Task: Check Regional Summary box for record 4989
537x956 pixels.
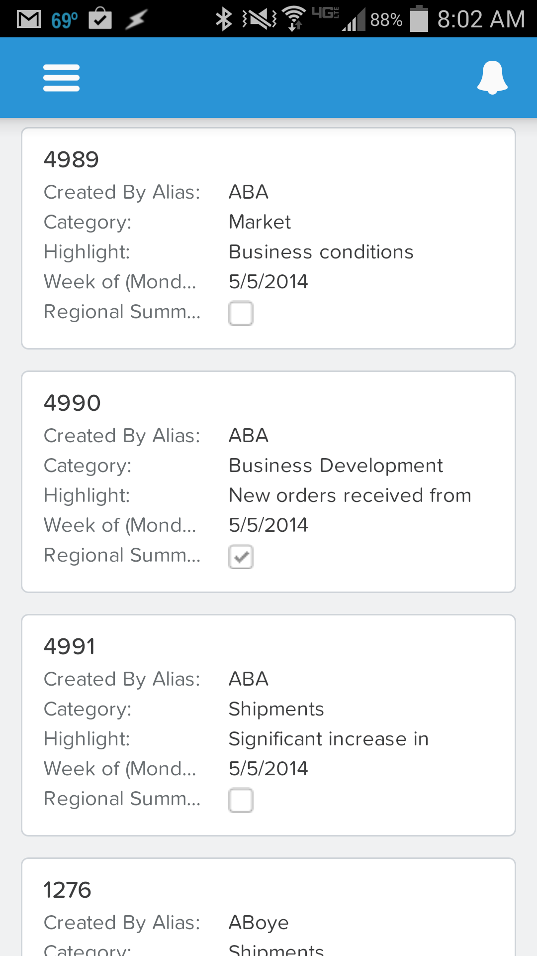Action: pyautogui.click(x=241, y=313)
